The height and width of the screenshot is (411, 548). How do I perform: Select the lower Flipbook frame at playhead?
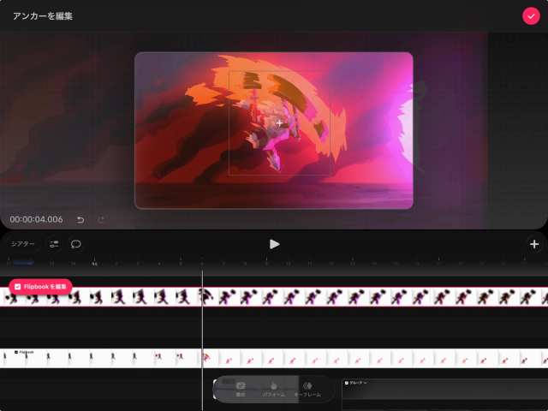[x=207, y=358]
